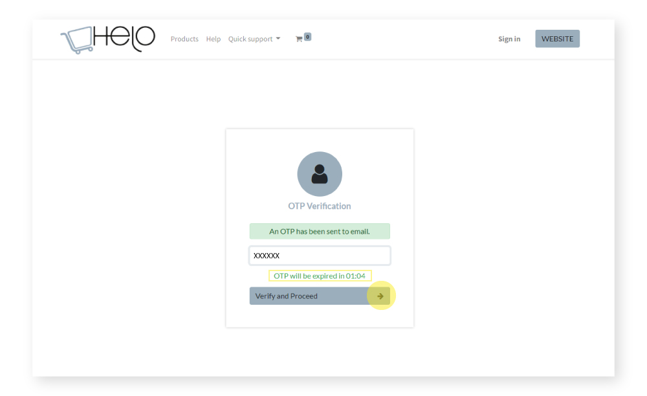The image size is (647, 396).
Task: Click the Sign in link
Action: tap(509, 39)
